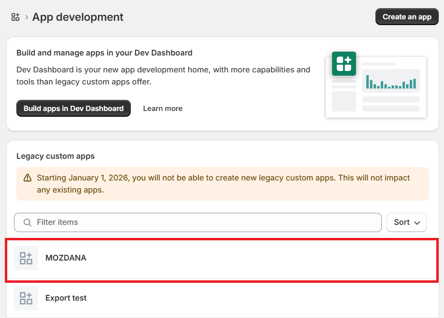The image size is (444, 318).
Task: Open the MOZDANA app name
Action: [x=66, y=258]
